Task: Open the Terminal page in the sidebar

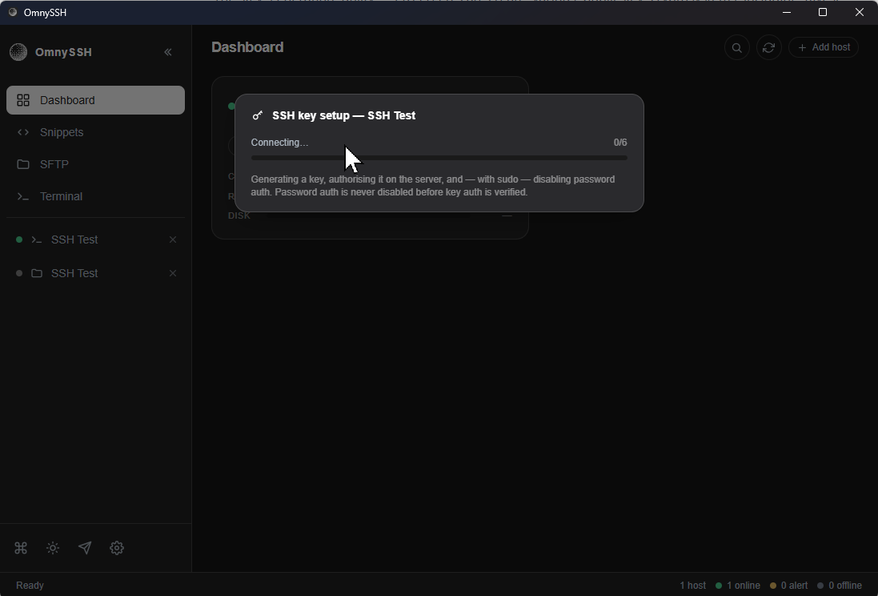Action: point(95,196)
